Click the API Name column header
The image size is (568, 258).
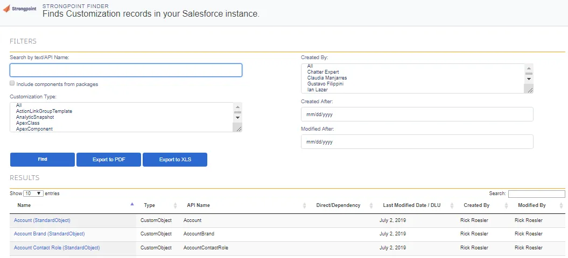pos(198,205)
